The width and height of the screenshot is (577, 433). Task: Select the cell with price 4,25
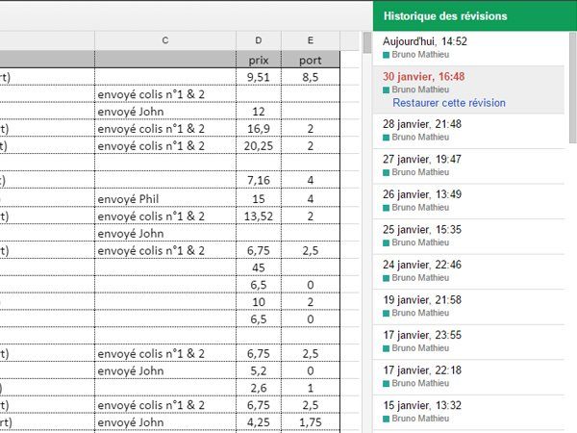259,422
